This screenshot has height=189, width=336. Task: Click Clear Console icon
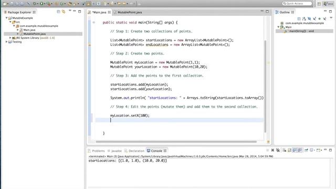[x=285, y=150]
